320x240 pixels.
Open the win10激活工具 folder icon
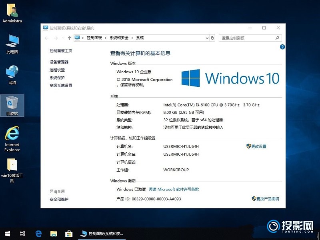click(x=12, y=170)
